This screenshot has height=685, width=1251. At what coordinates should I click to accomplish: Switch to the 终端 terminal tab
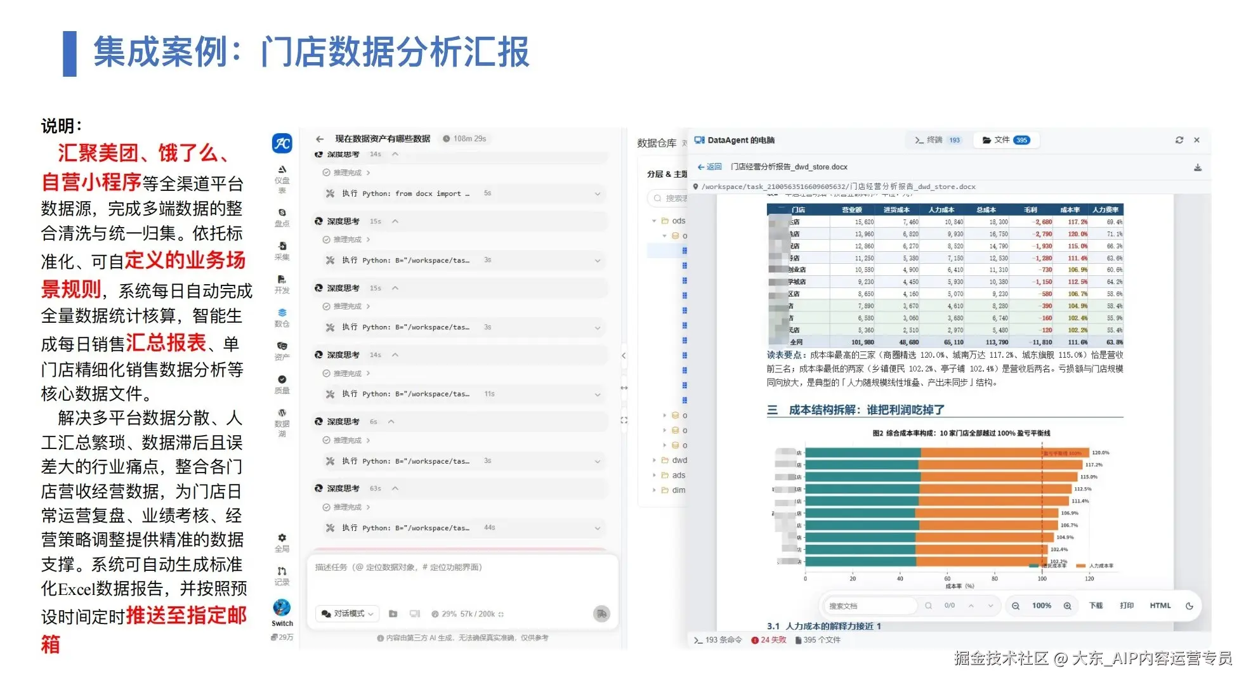pyautogui.click(x=938, y=140)
